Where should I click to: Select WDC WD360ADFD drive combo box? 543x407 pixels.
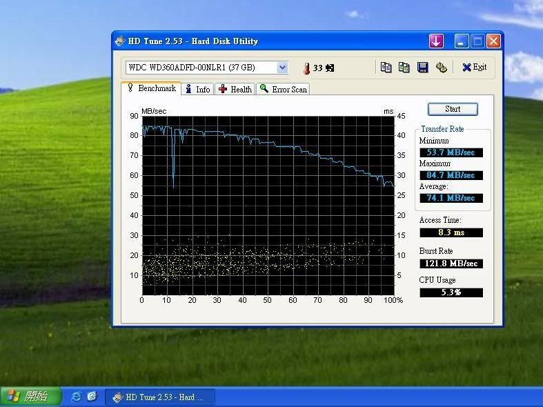[x=207, y=68]
